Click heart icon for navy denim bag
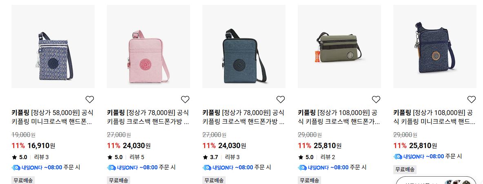 (472, 99)
